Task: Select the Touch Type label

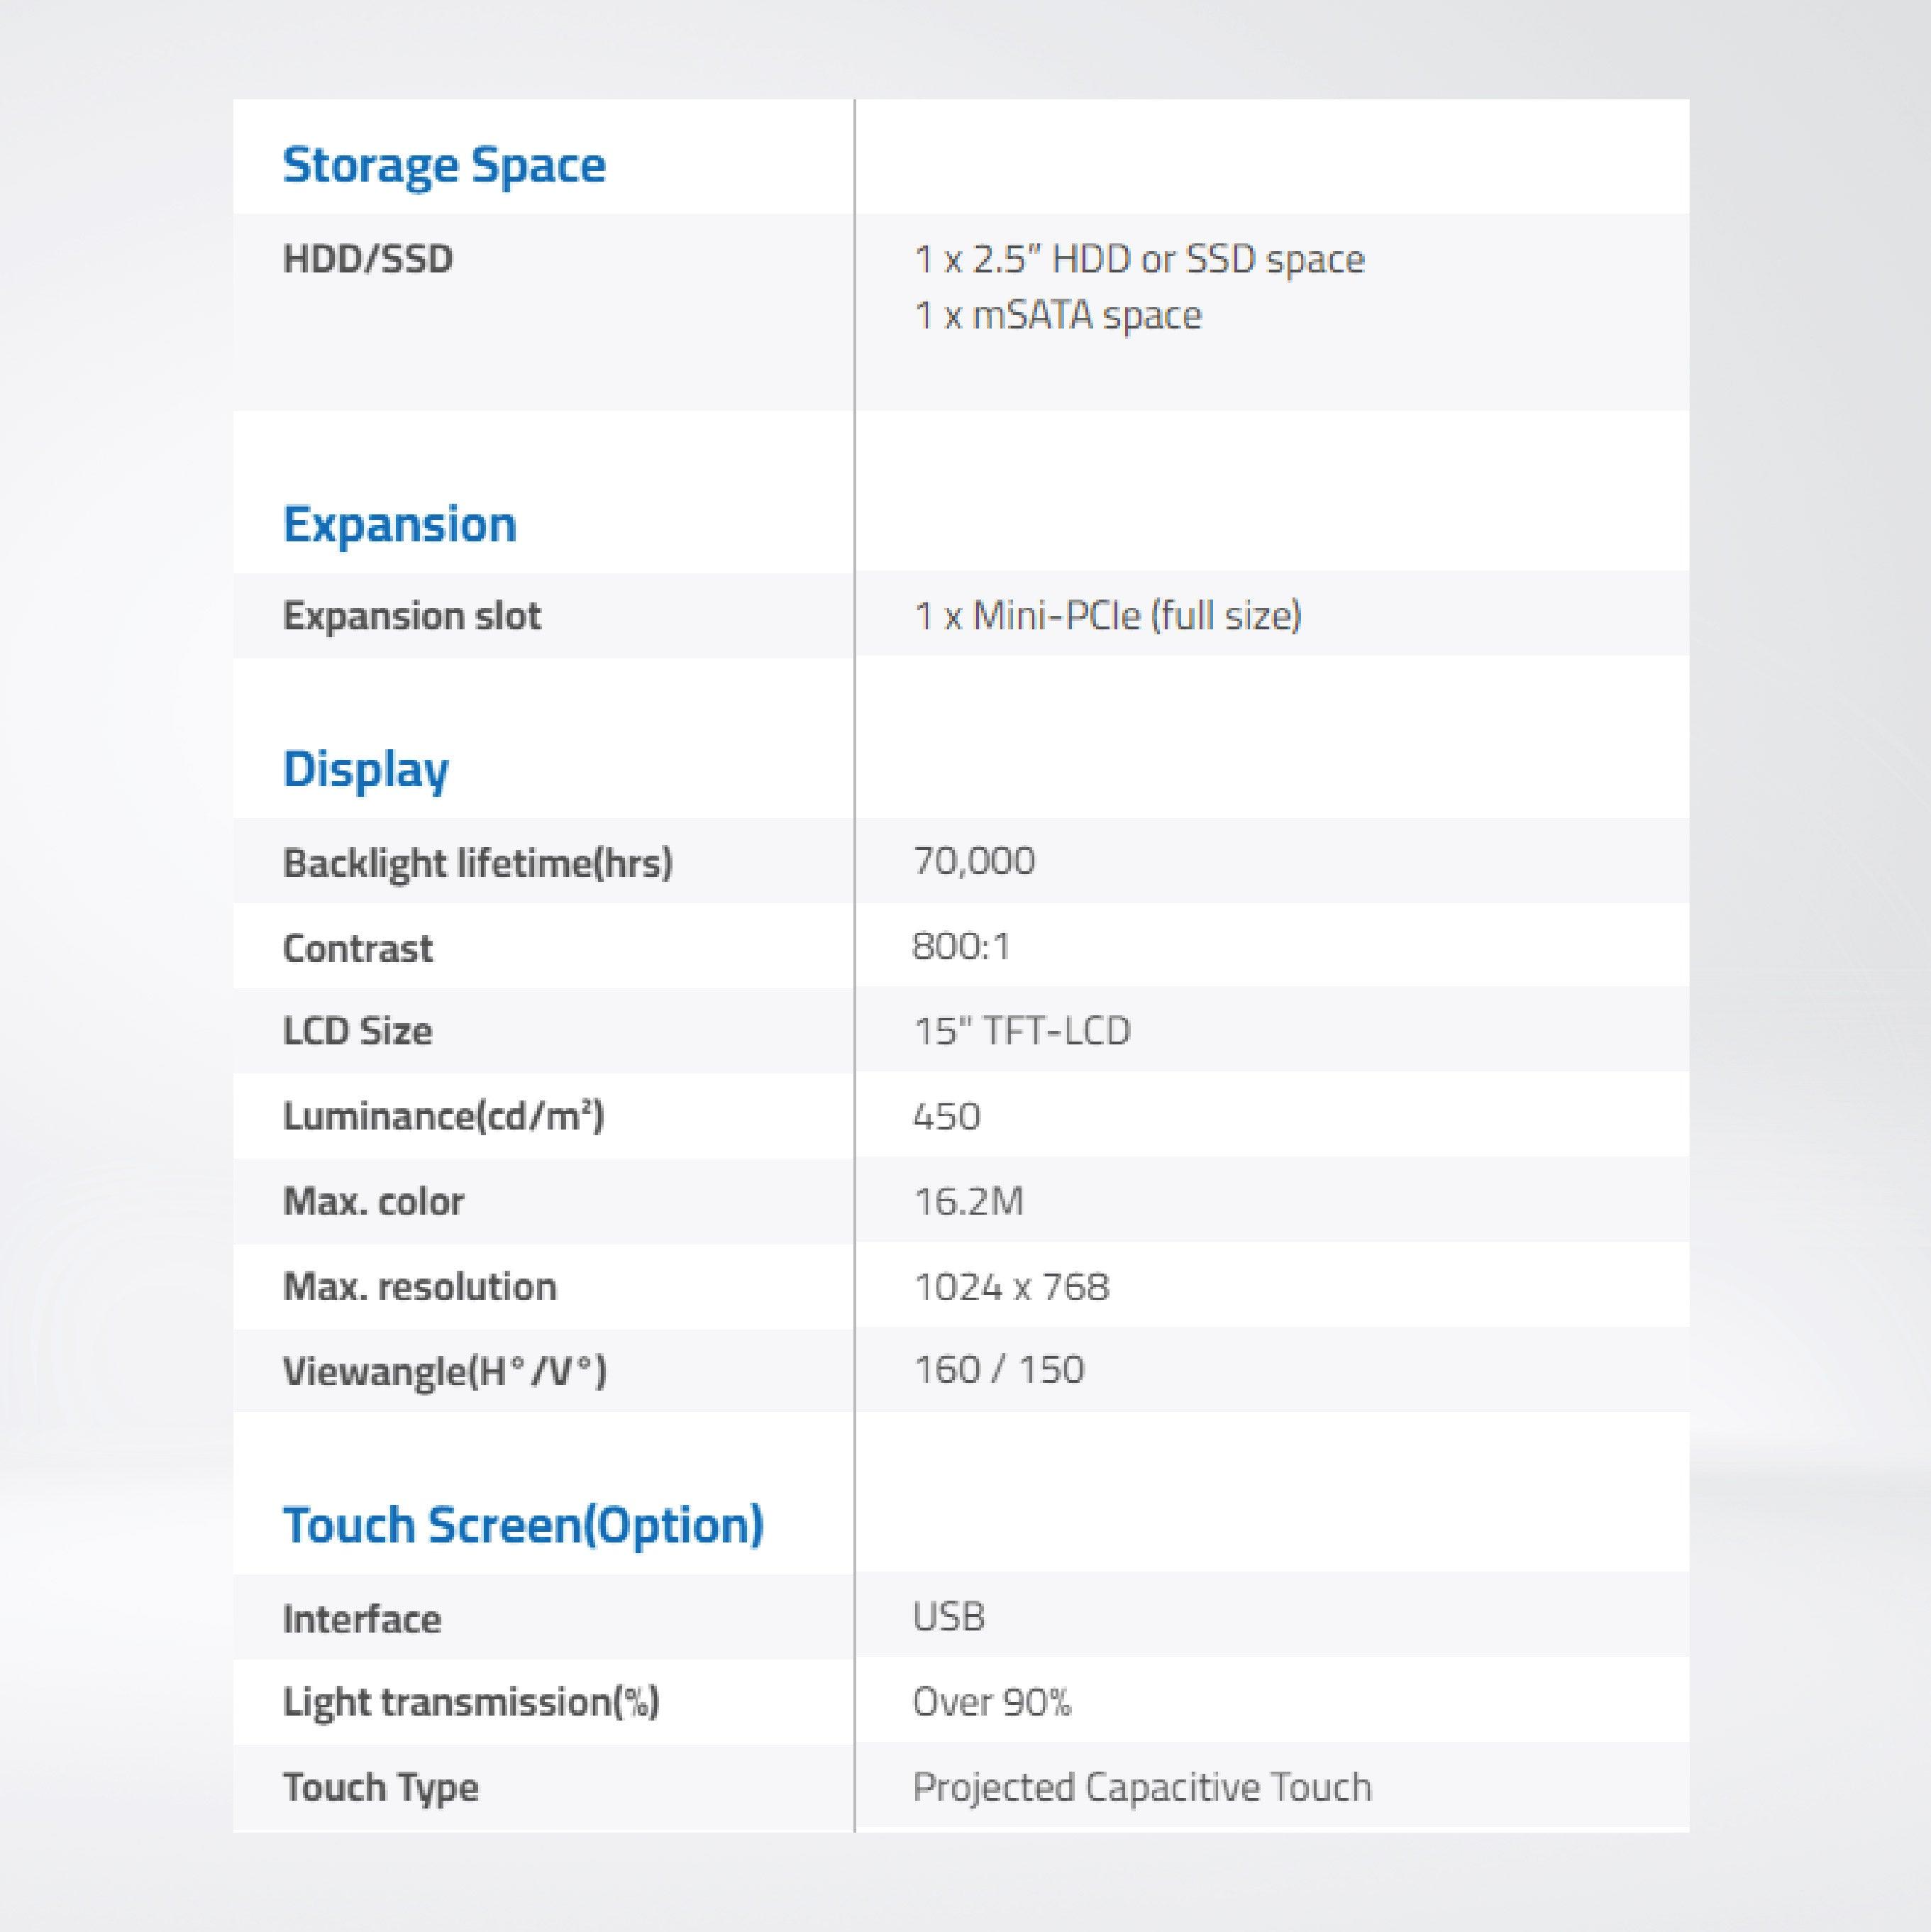Action: pos(381,1788)
